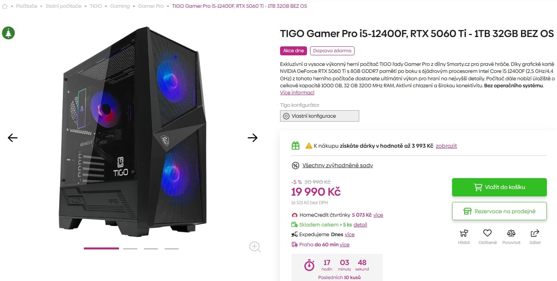
Task: Select the second image carousel indicator
Action: 130,248
